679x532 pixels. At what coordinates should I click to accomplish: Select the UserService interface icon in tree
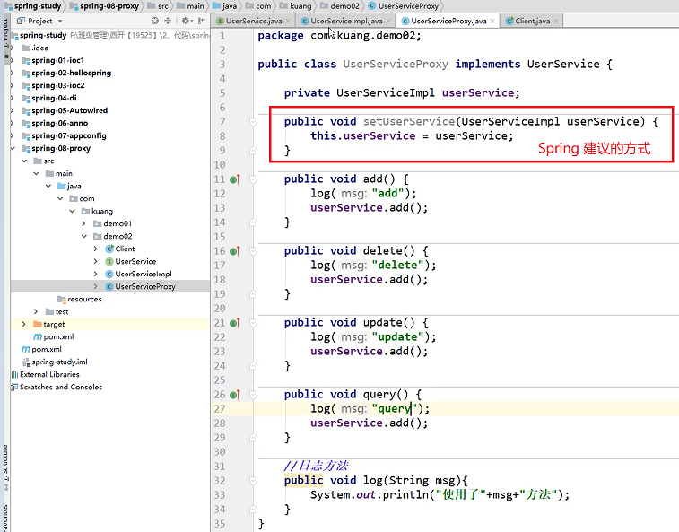pyautogui.click(x=109, y=261)
